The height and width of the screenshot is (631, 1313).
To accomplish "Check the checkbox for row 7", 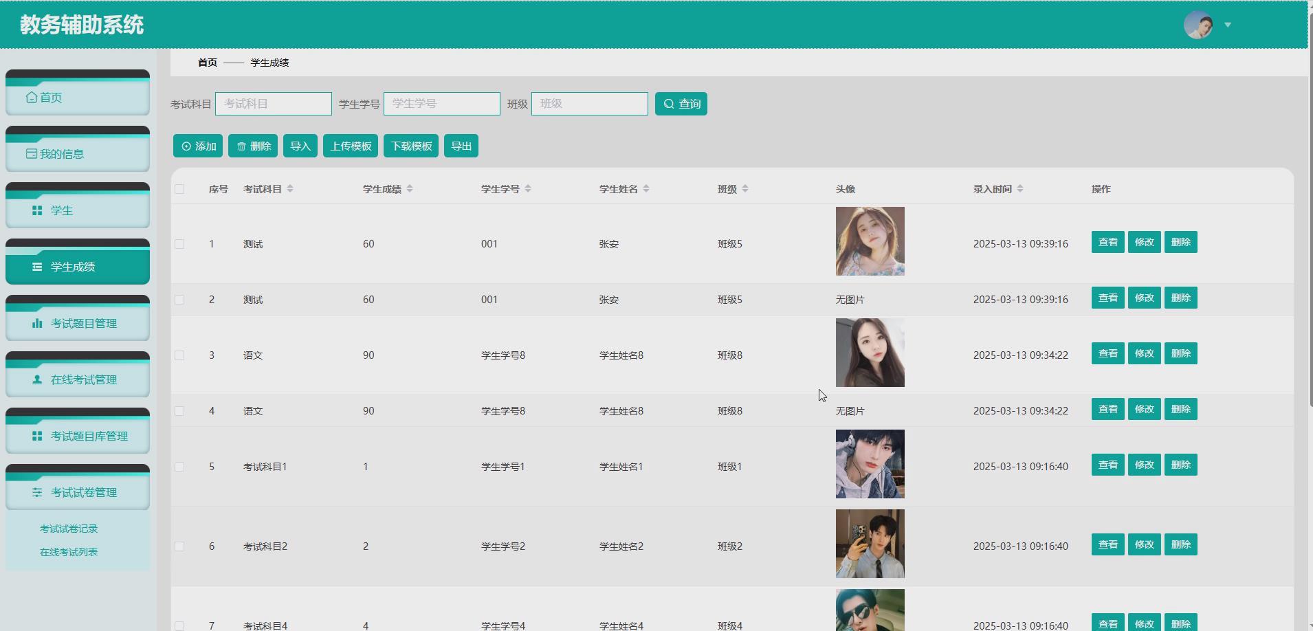I will point(179,626).
